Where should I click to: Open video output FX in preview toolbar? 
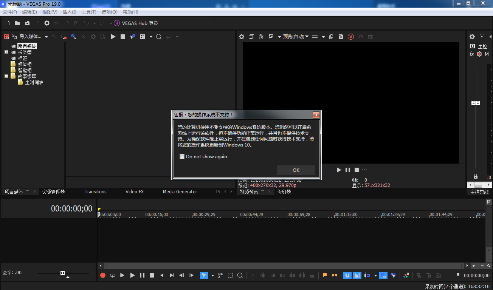tap(261, 37)
